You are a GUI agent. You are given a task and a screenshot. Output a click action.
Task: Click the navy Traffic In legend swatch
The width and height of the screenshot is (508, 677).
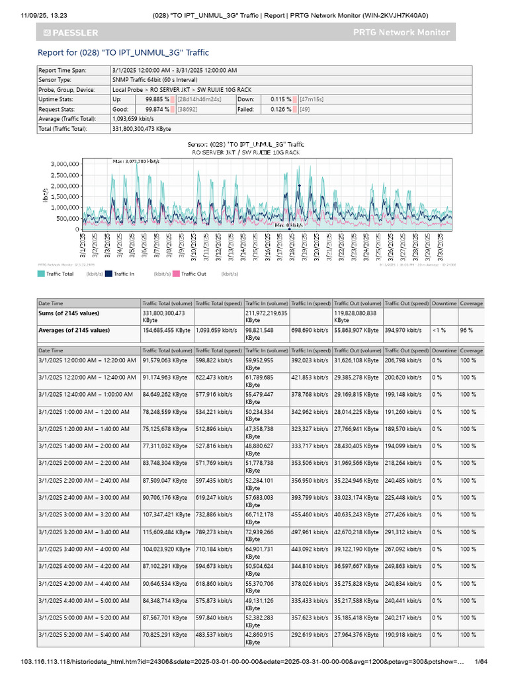pyautogui.click(x=108, y=274)
